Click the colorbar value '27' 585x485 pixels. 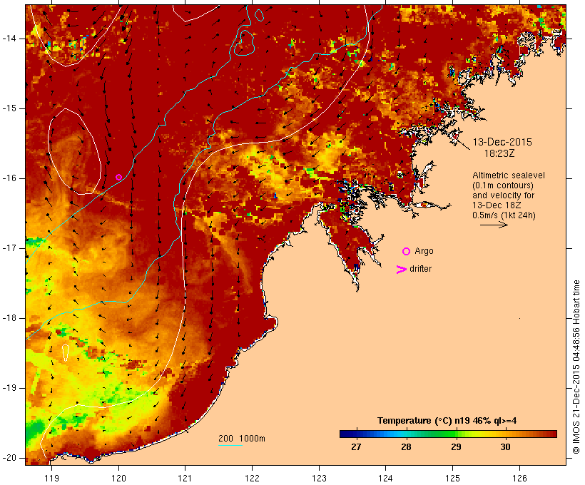point(356,447)
